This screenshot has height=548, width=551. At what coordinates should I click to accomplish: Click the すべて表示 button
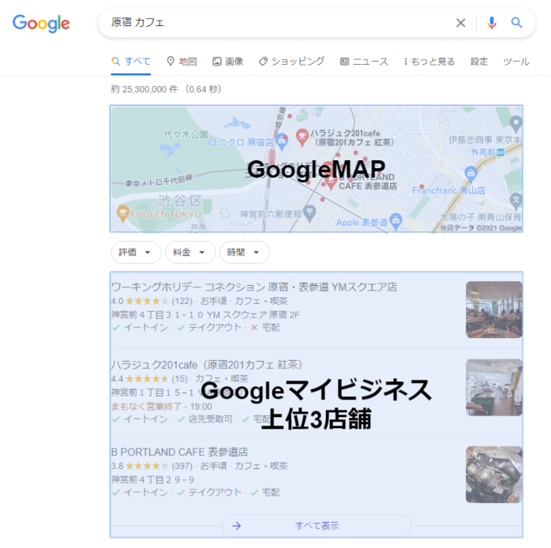tap(317, 526)
